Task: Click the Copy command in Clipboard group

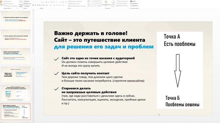Action: tap(9, 4)
